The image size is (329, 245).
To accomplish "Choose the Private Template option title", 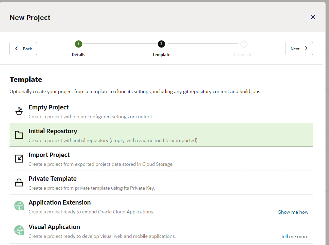I will (52, 179).
